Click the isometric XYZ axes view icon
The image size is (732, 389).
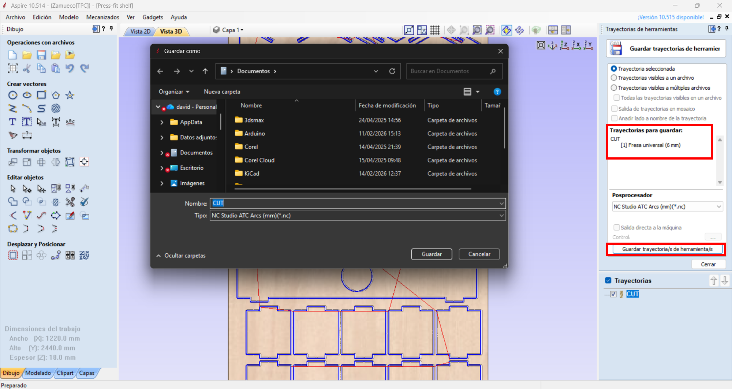pyautogui.click(x=552, y=45)
